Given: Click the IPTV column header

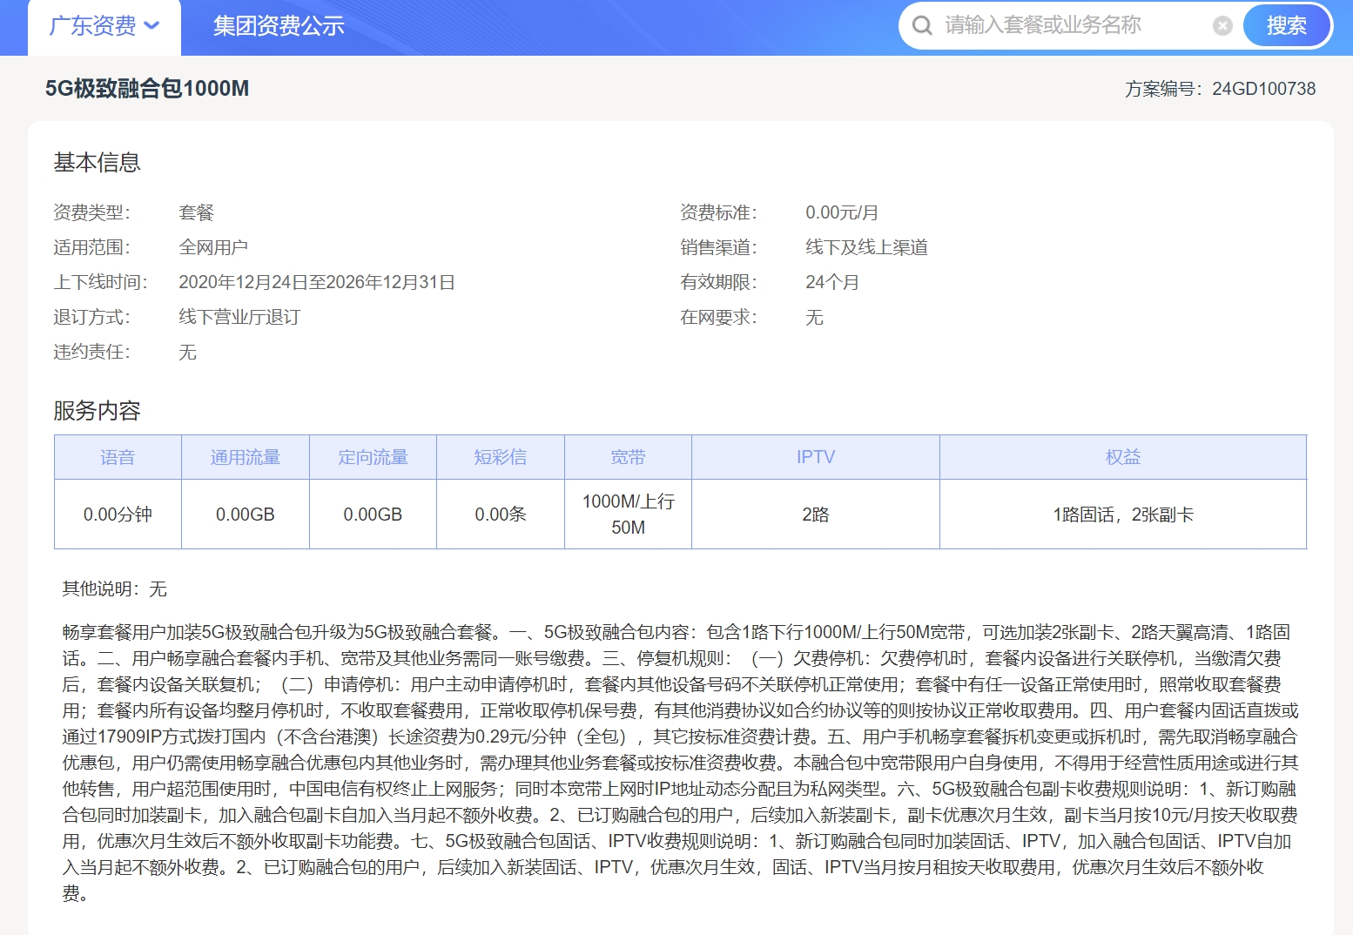Looking at the screenshot, I should click(816, 457).
